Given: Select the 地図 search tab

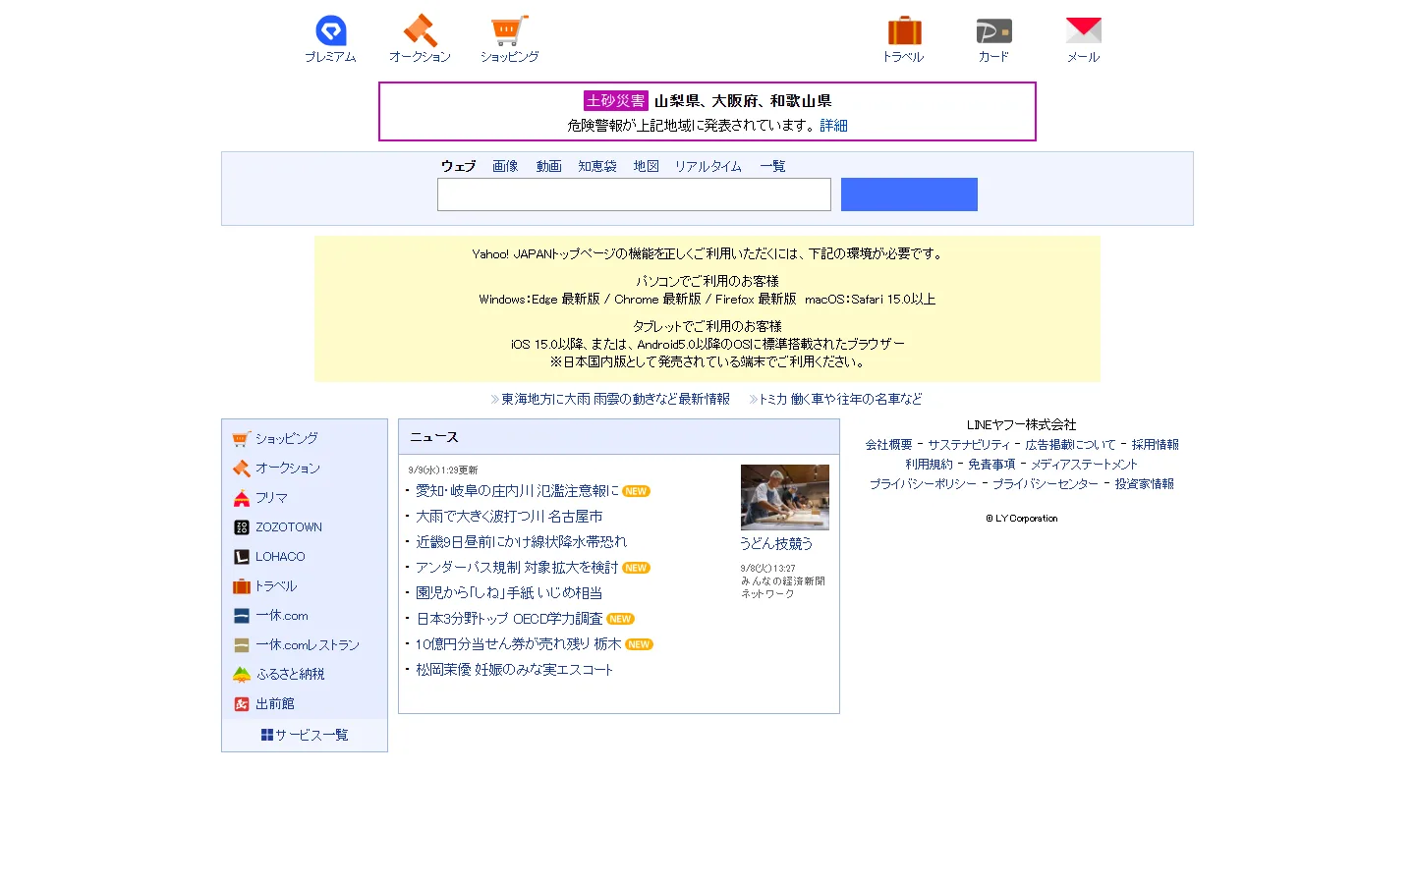Looking at the screenshot, I should (x=646, y=166).
